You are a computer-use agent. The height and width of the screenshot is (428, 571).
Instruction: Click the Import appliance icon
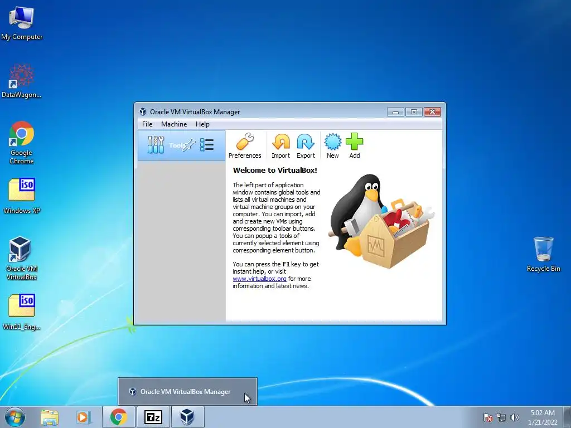pyautogui.click(x=281, y=145)
